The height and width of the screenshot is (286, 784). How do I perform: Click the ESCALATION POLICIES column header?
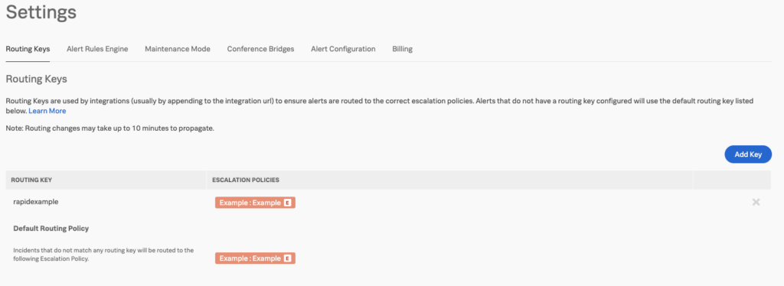(246, 180)
